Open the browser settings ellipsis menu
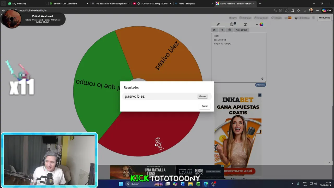Image resolution: width=334 pixels, height=188 pixels. (317, 10)
